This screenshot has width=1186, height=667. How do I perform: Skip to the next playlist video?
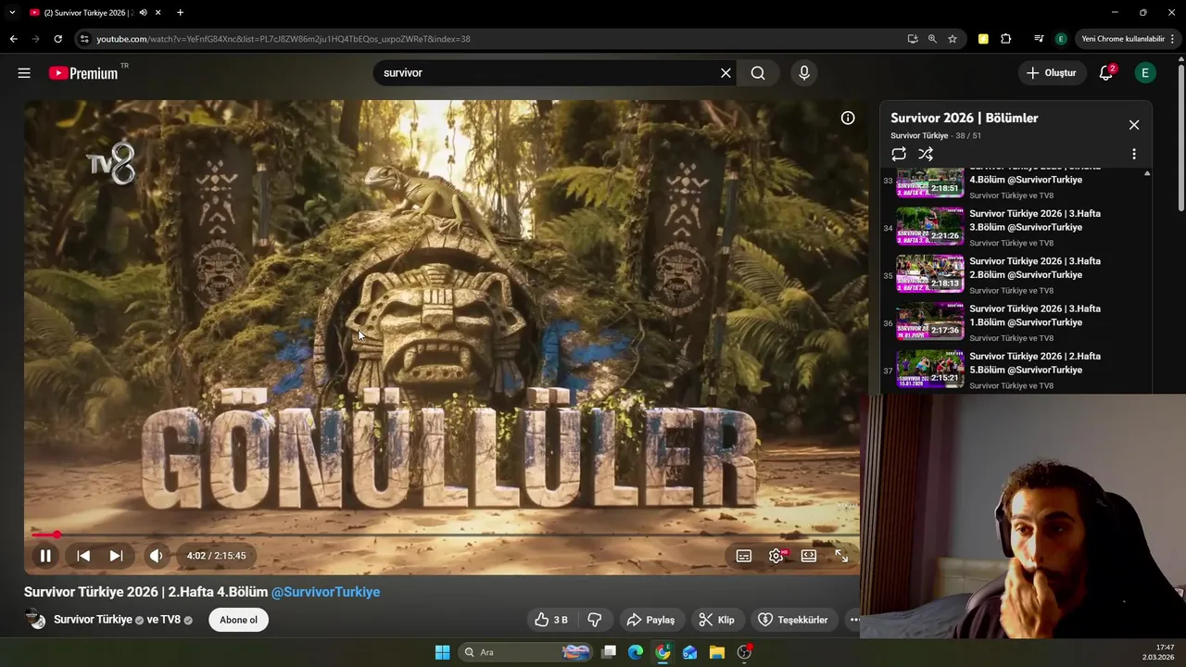coord(116,556)
